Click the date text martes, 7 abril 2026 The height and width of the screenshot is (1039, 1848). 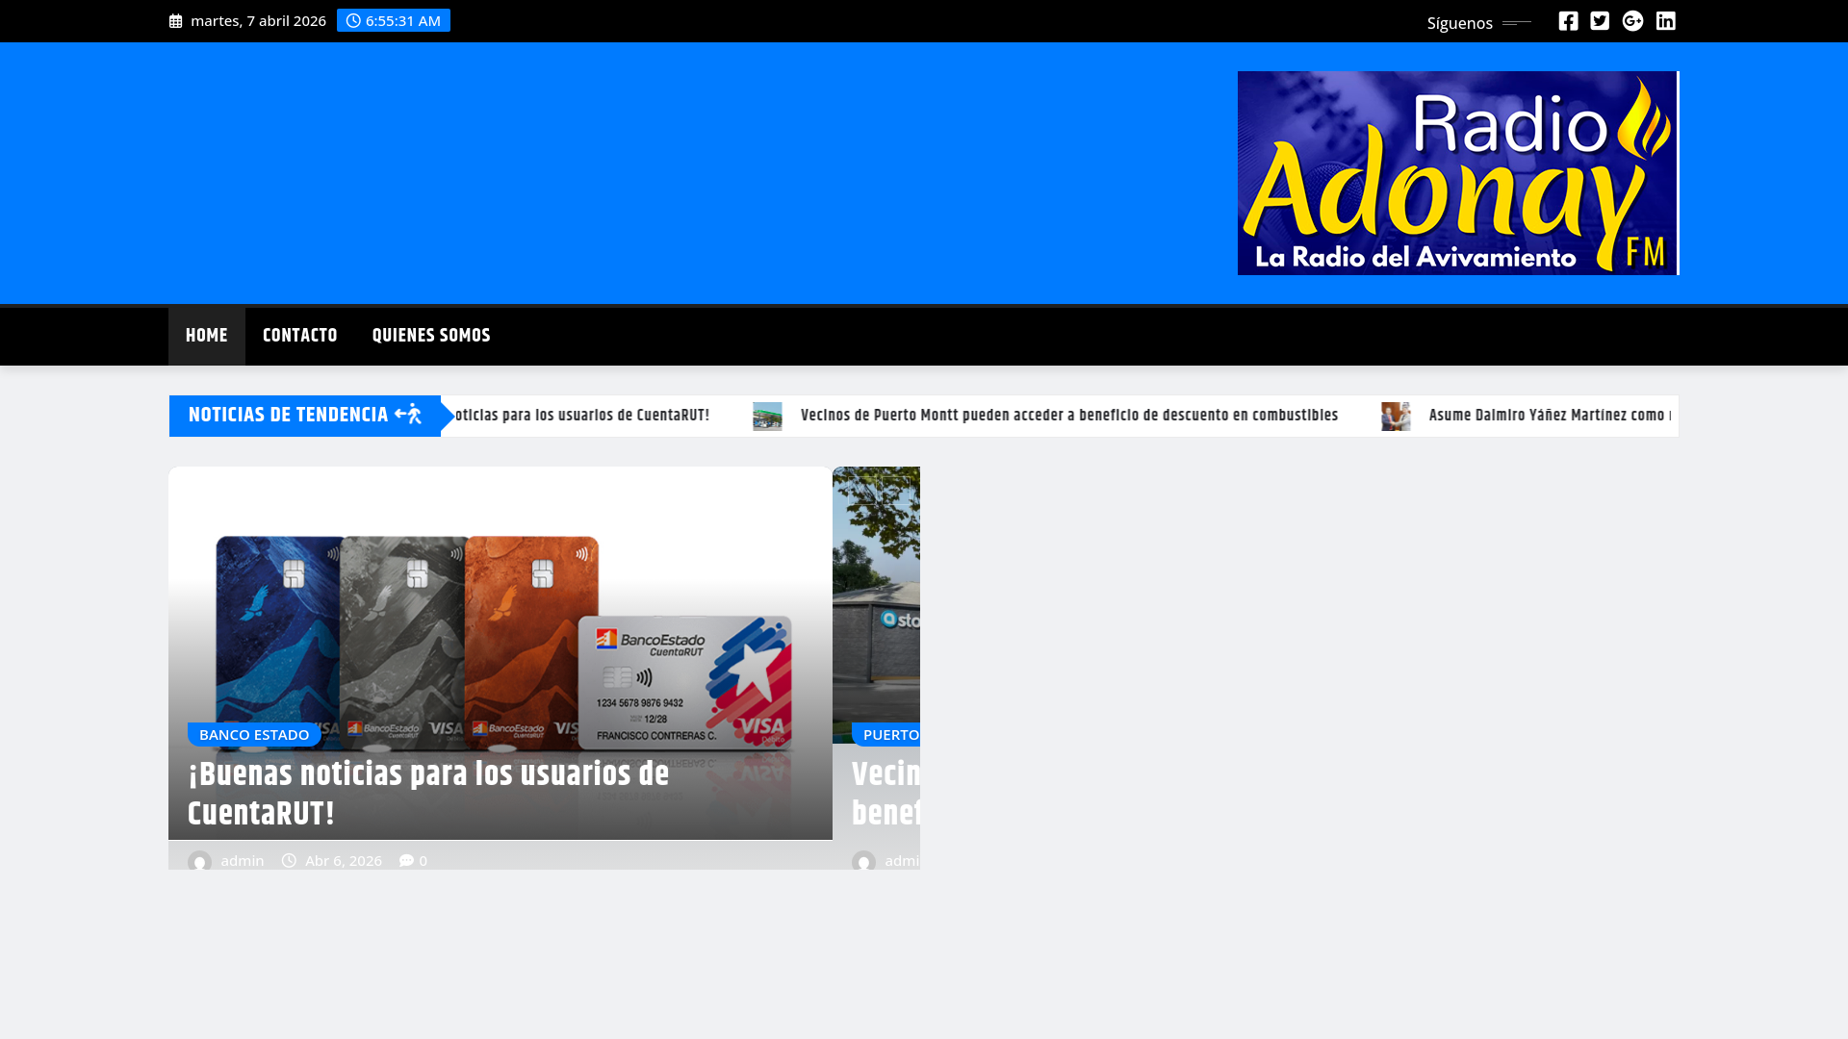coord(259,21)
